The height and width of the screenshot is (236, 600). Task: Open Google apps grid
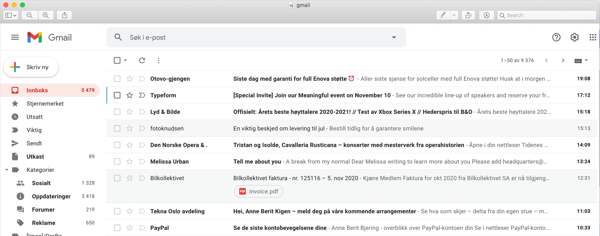click(x=593, y=37)
